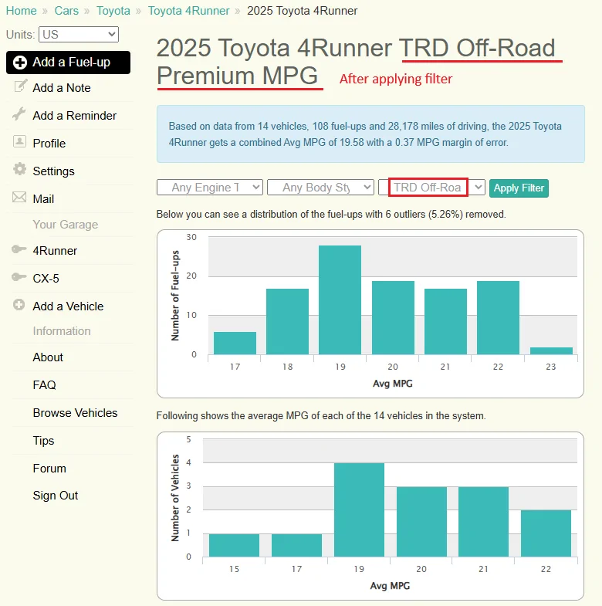
Task: Open the Settings menu item
Action: point(54,171)
